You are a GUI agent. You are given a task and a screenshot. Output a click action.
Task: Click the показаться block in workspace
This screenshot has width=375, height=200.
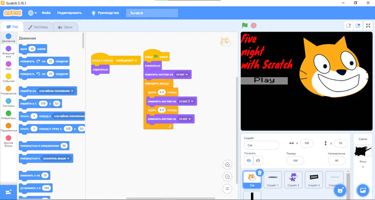(x=152, y=65)
